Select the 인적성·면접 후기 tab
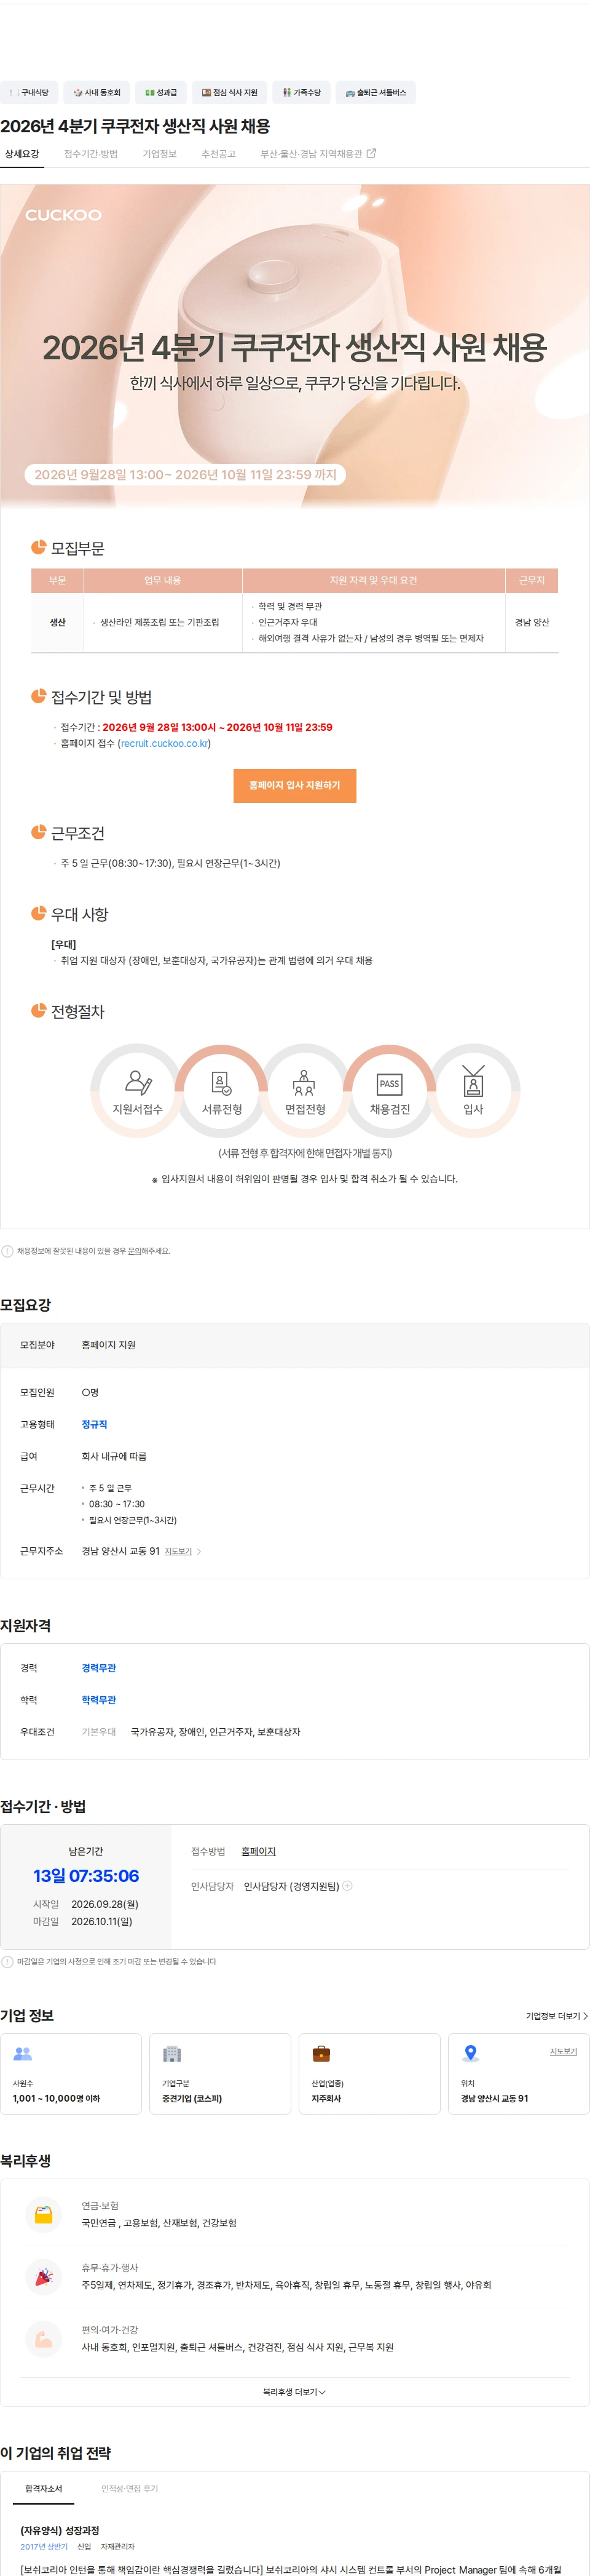Image resolution: width=590 pixels, height=2576 pixels. (x=130, y=2488)
